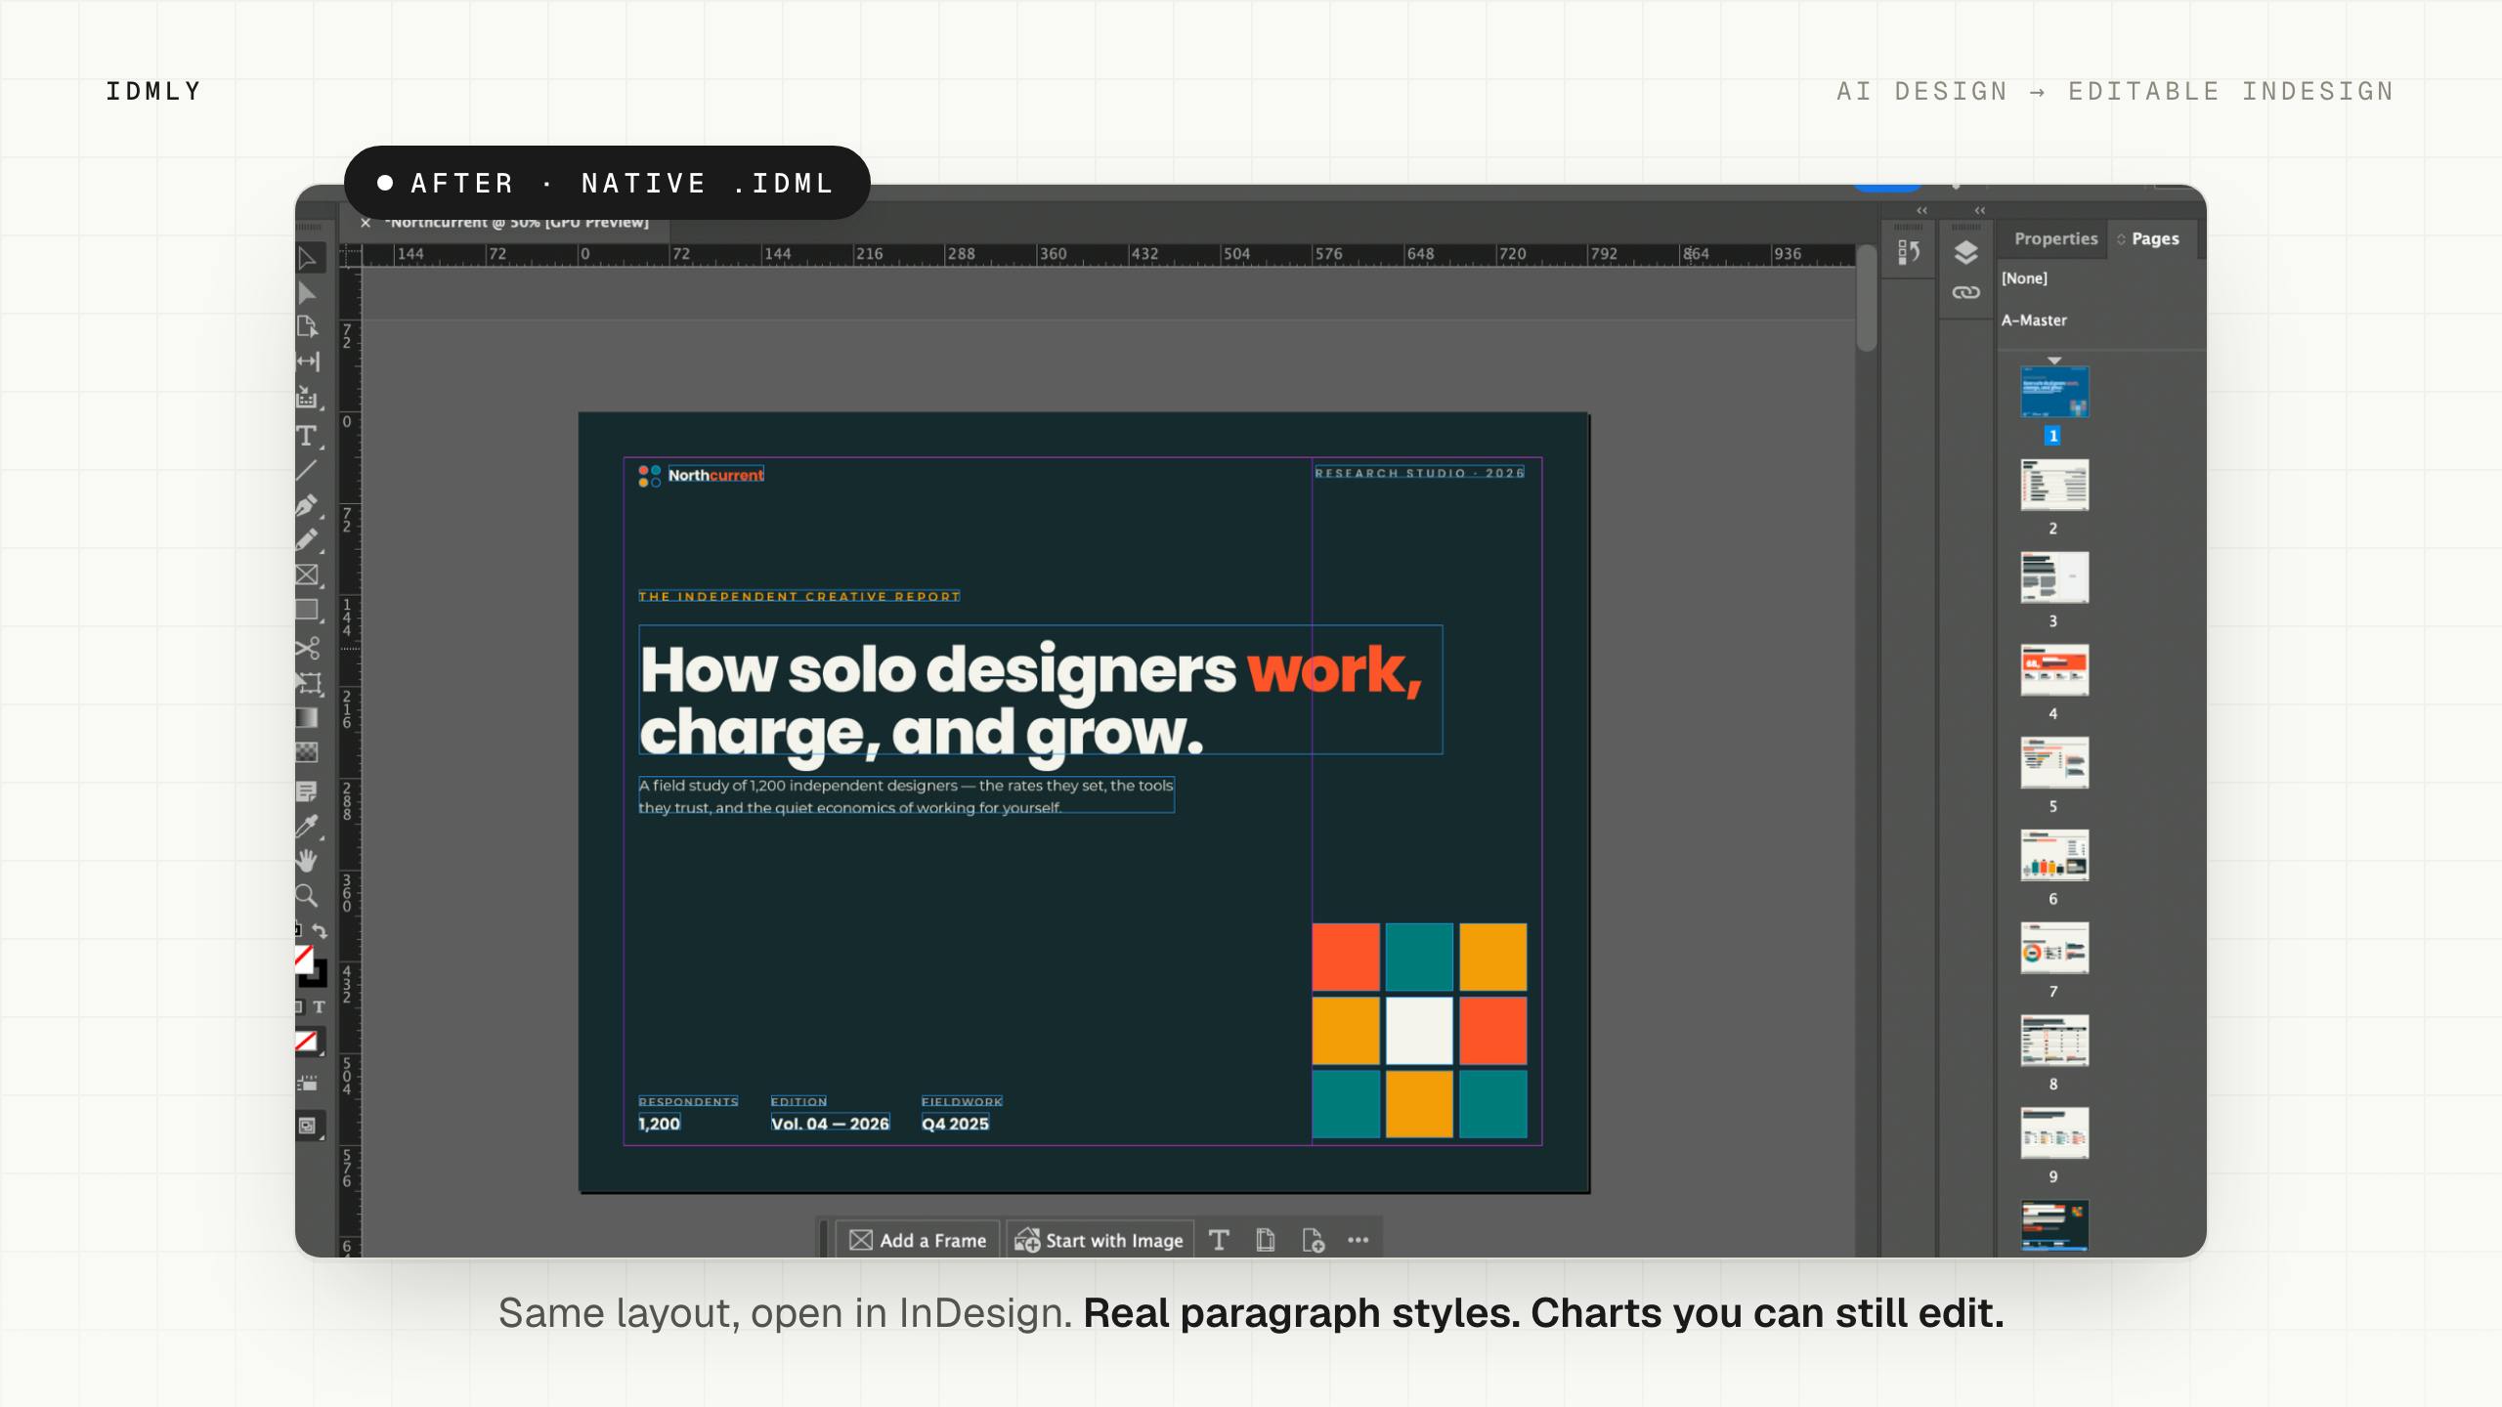Jump to page 4 thumbnail
Viewport: 2502px width, 1407px height.
click(2054, 670)
